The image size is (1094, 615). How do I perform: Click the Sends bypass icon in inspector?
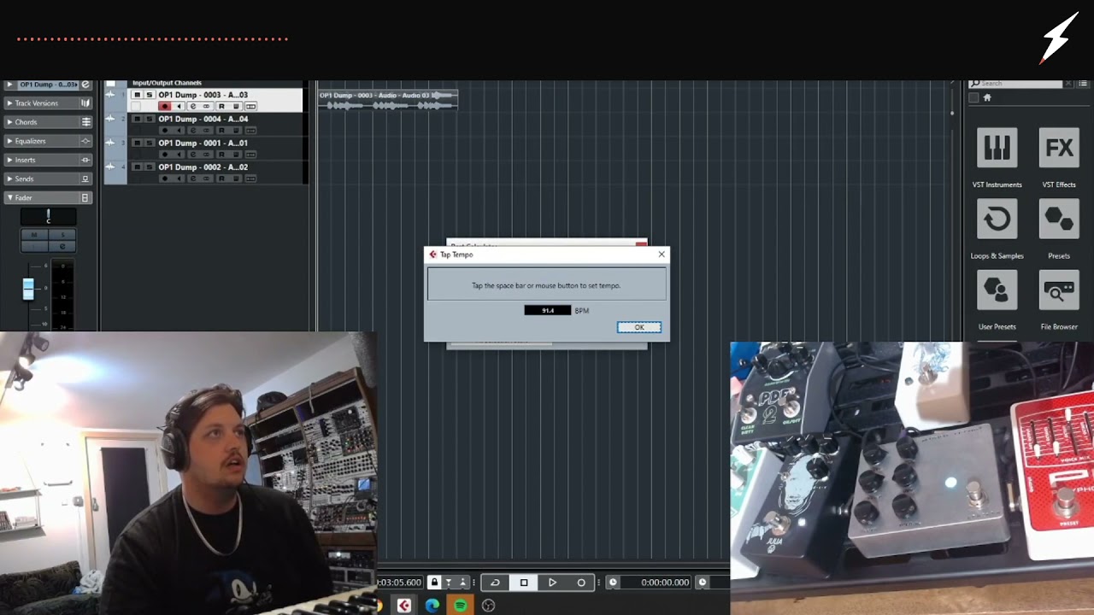tap(85, 179)
